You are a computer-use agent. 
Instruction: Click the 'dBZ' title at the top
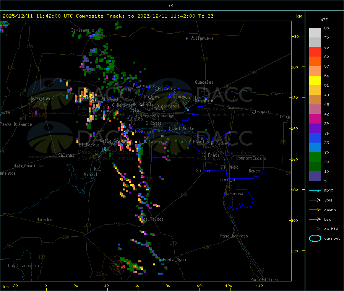(172, 5)
